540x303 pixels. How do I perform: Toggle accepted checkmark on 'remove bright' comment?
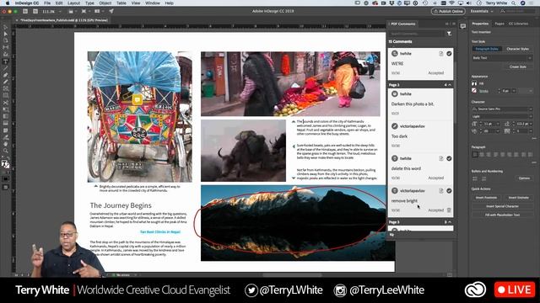coord(449,191)
